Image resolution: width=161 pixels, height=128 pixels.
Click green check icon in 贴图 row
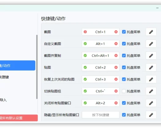pyautogui.click(x=85, y=67)
